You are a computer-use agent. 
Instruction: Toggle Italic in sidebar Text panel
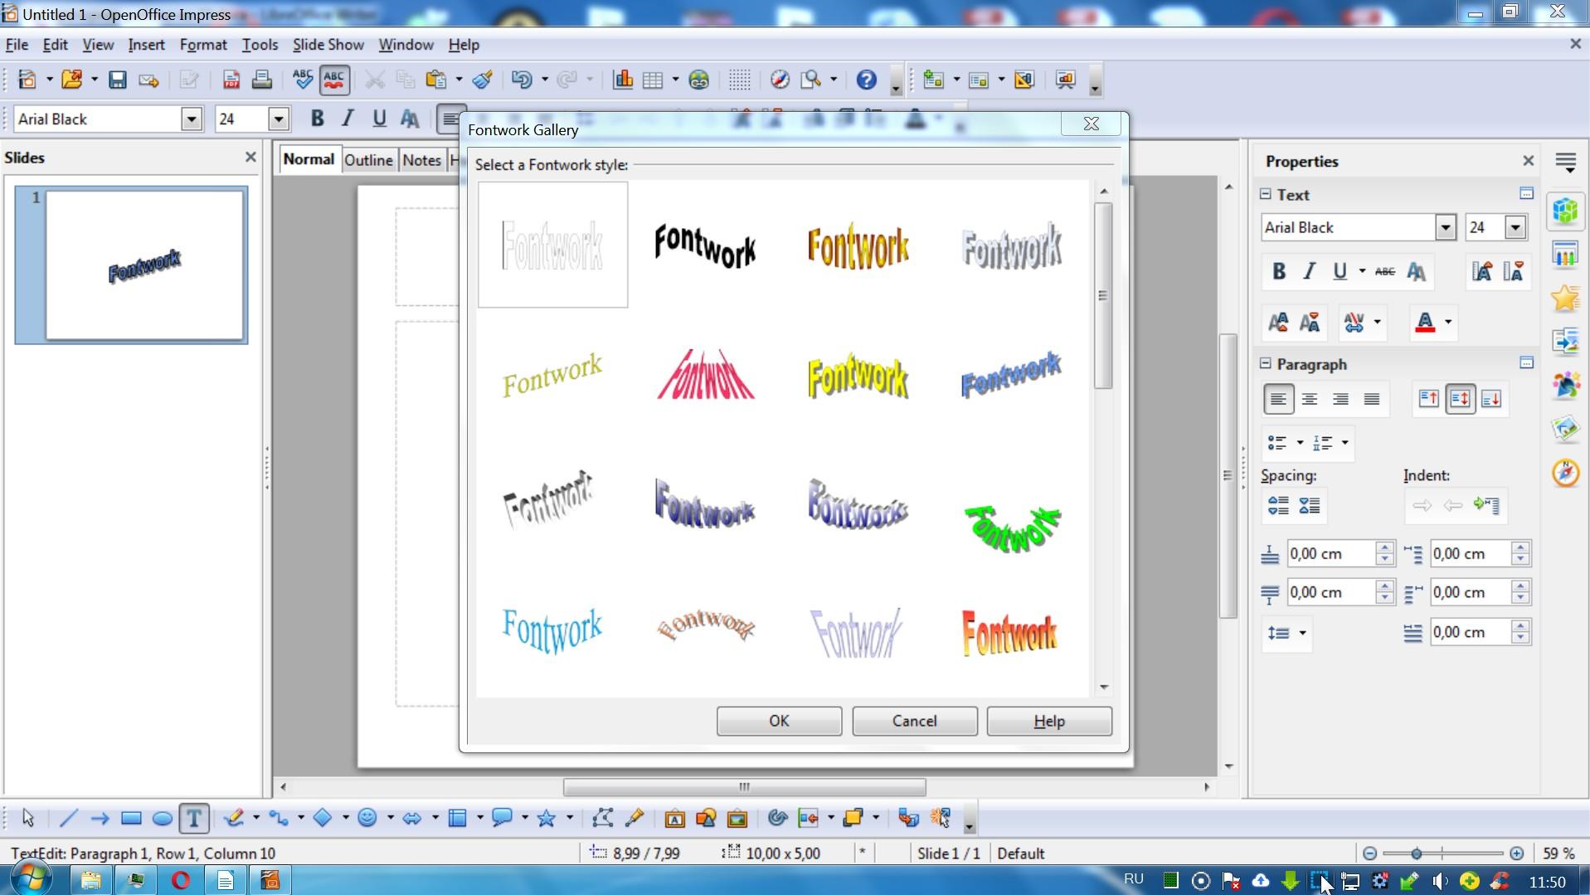(x=1309, y=271)
